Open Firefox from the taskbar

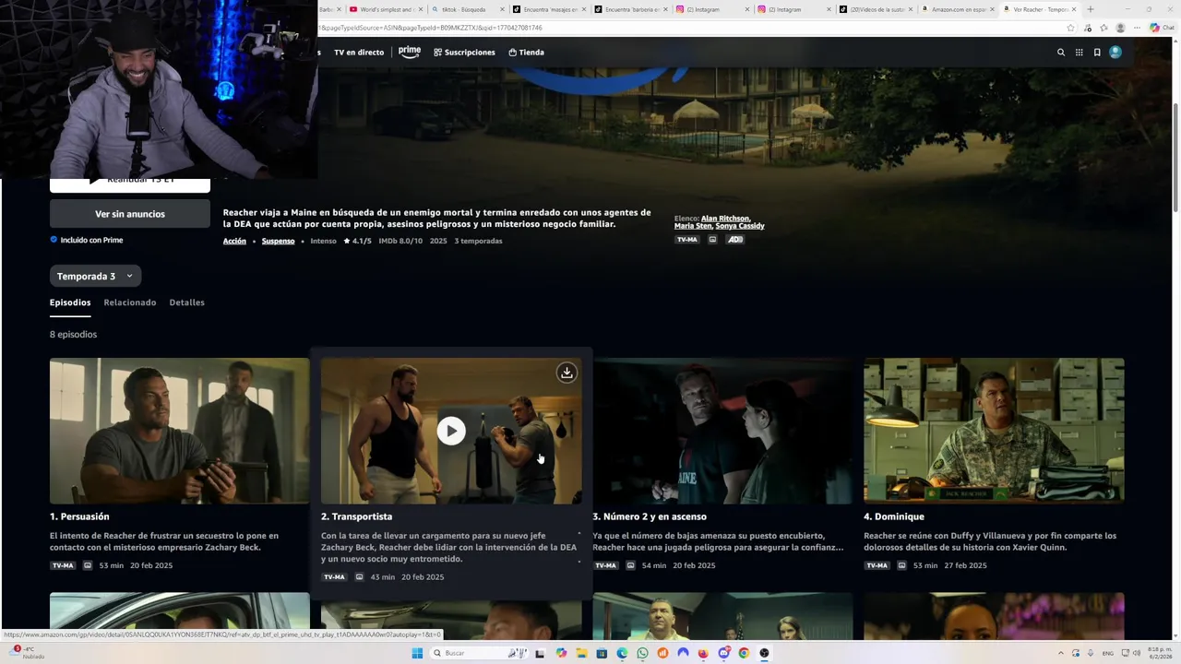click(703, 653)
